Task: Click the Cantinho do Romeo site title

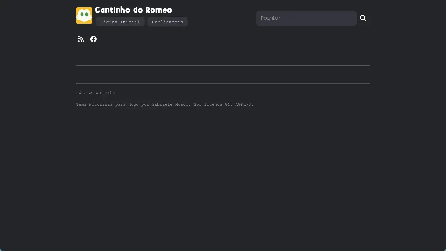Action: coord(133,10)
